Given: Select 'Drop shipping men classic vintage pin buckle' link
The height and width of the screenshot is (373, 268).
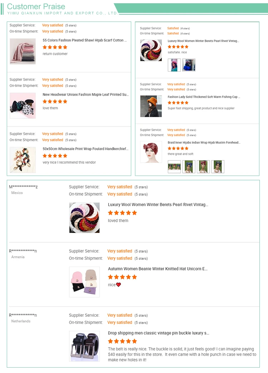Looking at the screenshot, I should click(x=159, y=333).
